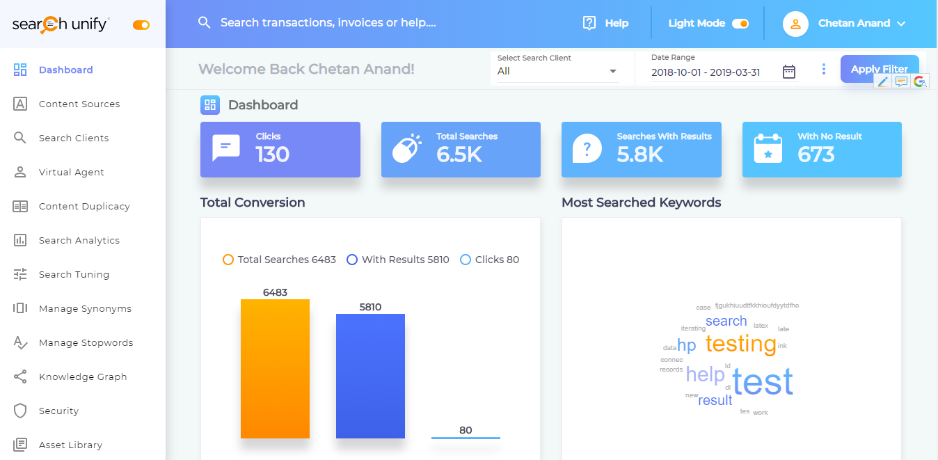Toggle Total Searches 6483 legend series
Screen dimensions: 938x460
point(279,260)
